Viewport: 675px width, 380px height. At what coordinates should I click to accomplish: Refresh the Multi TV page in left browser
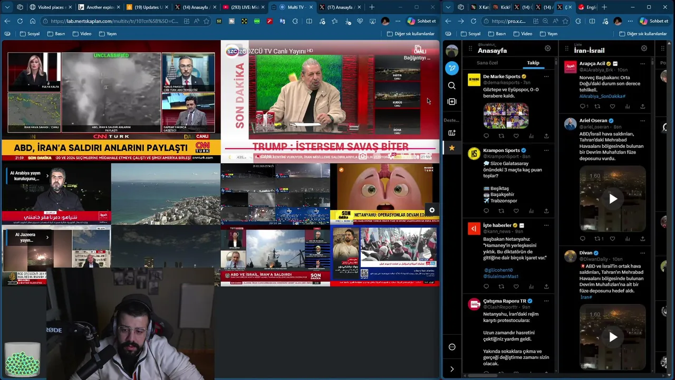pos(20,21)
